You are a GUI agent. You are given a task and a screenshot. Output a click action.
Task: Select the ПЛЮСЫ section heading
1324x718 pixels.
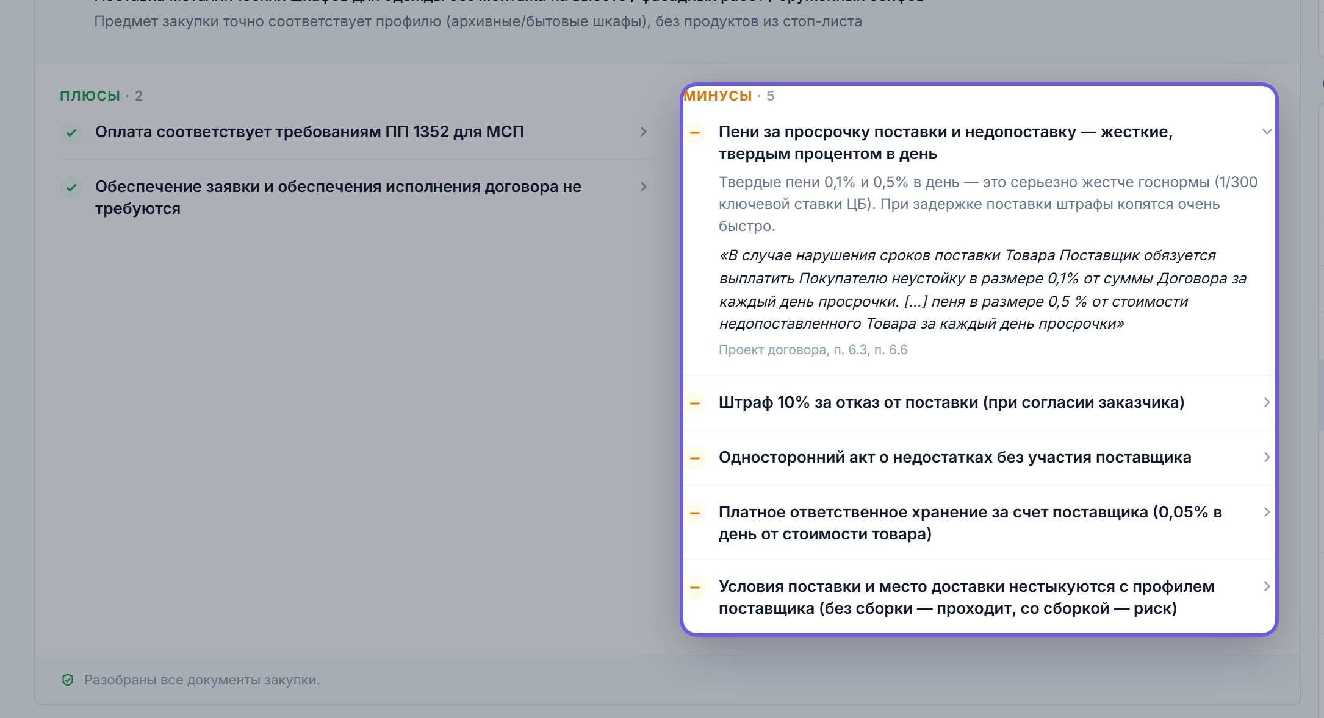coord(90,96)
